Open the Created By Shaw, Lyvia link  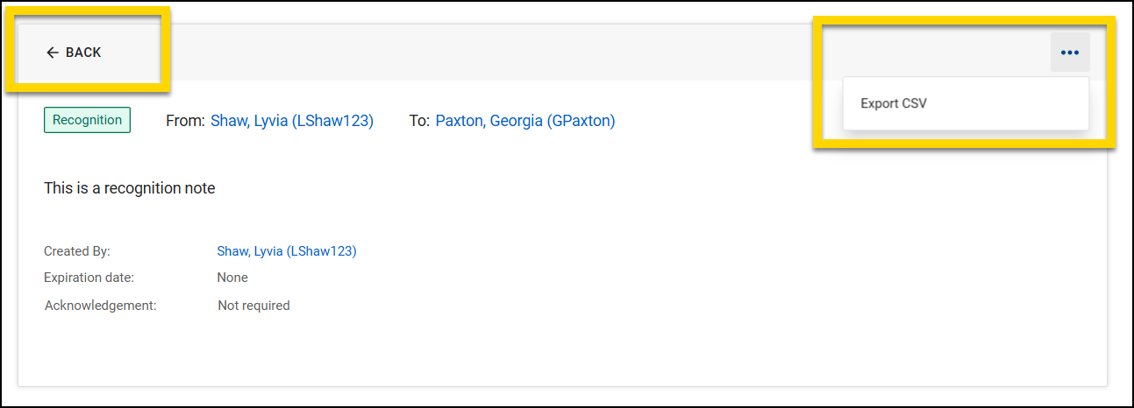click(x=286, y=251)
